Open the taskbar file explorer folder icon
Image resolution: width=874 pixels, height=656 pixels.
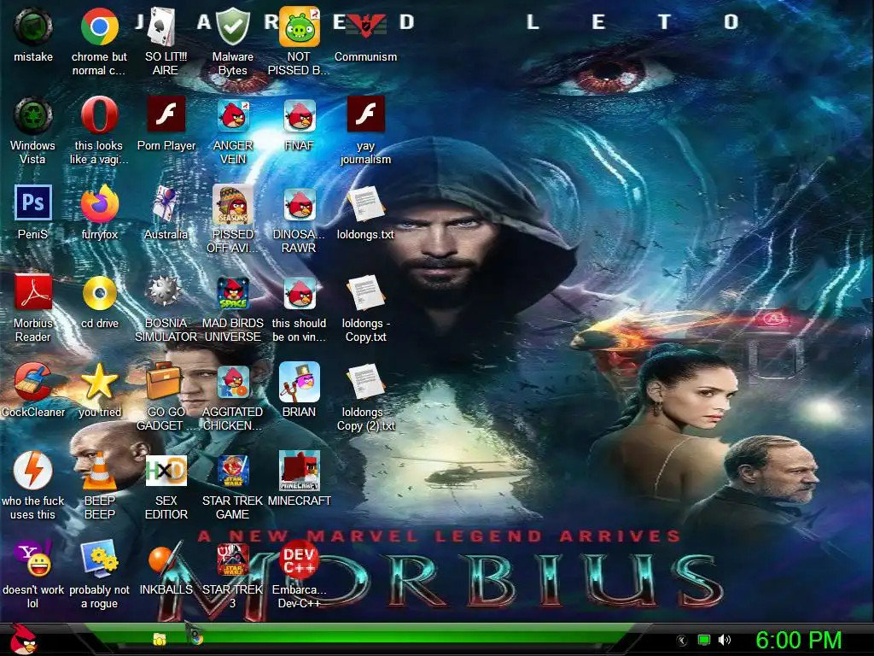(x=160, y=639)
